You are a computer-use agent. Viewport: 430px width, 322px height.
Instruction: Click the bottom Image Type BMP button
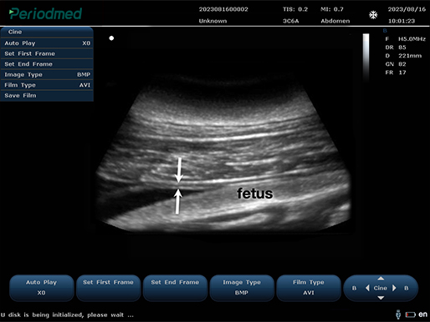pyautogui.click(x=242, y=288)
